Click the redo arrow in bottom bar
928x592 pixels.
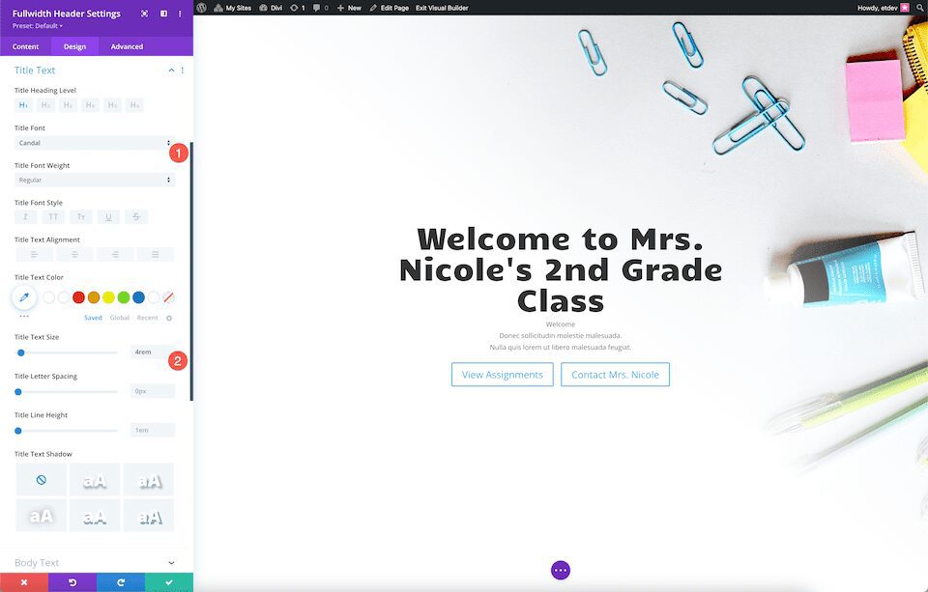[x=121, y=582]
